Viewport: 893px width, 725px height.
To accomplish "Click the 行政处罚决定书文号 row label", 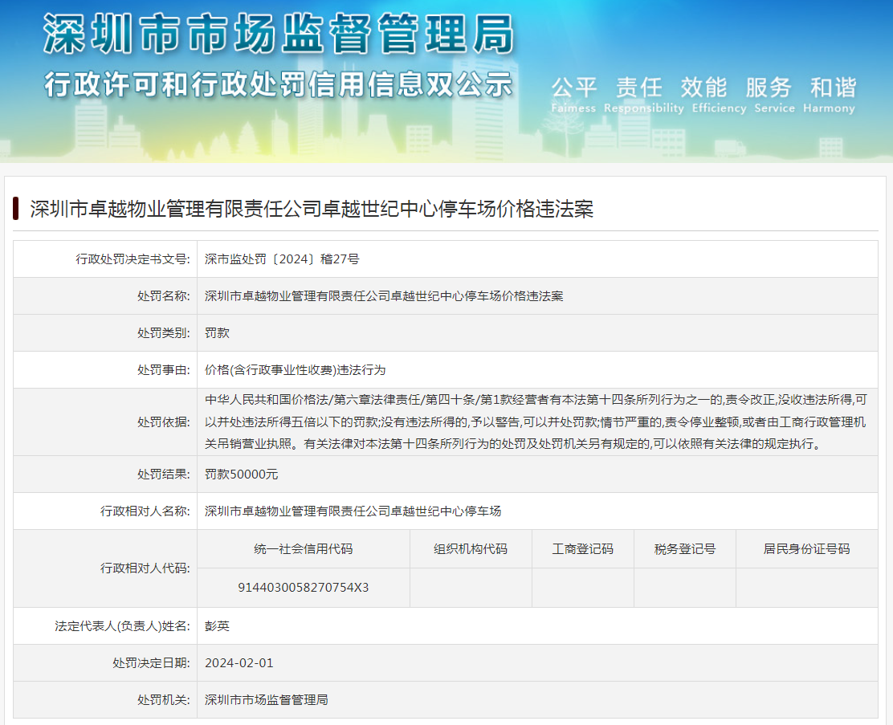I will [x=135, y=259].
